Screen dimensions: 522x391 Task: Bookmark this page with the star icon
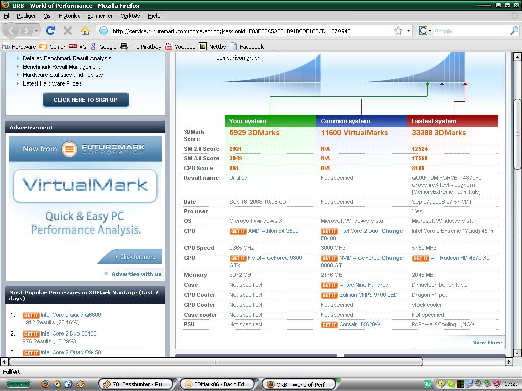[x=398, y=31]
